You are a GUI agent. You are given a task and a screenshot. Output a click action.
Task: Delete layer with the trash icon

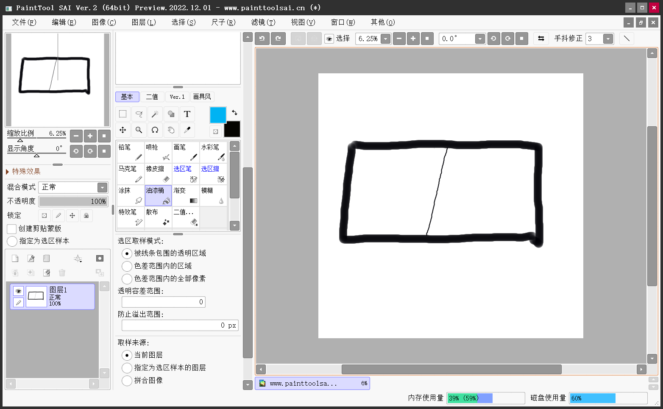point(62,273)
